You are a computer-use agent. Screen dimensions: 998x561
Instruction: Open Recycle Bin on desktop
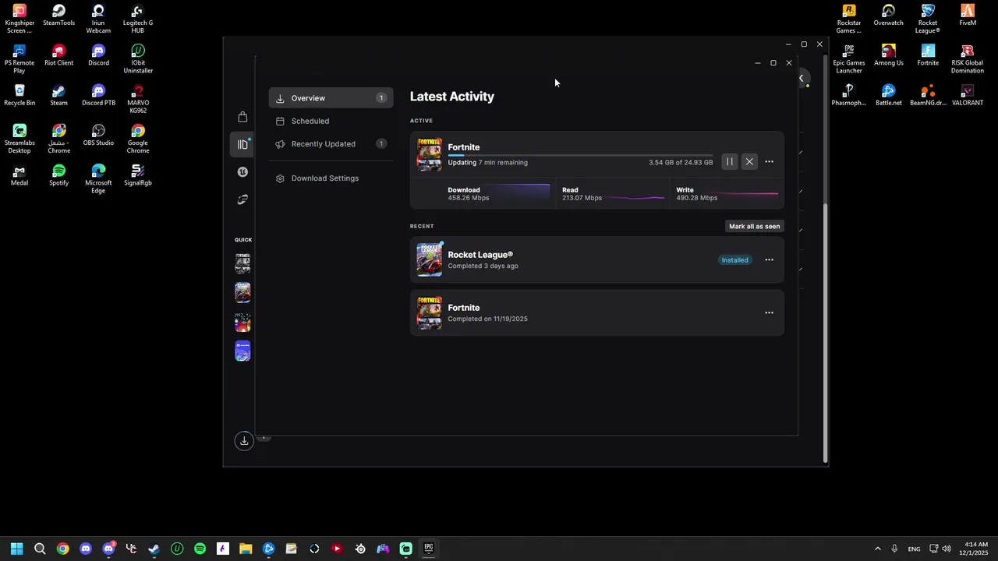click(19, 95)
